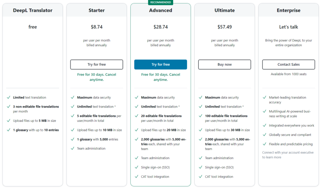The height and width of the screenshot is (189, 323).
Task: Click the checkmark beside 1 glossary with 10 entries
Action: point(8,130)
